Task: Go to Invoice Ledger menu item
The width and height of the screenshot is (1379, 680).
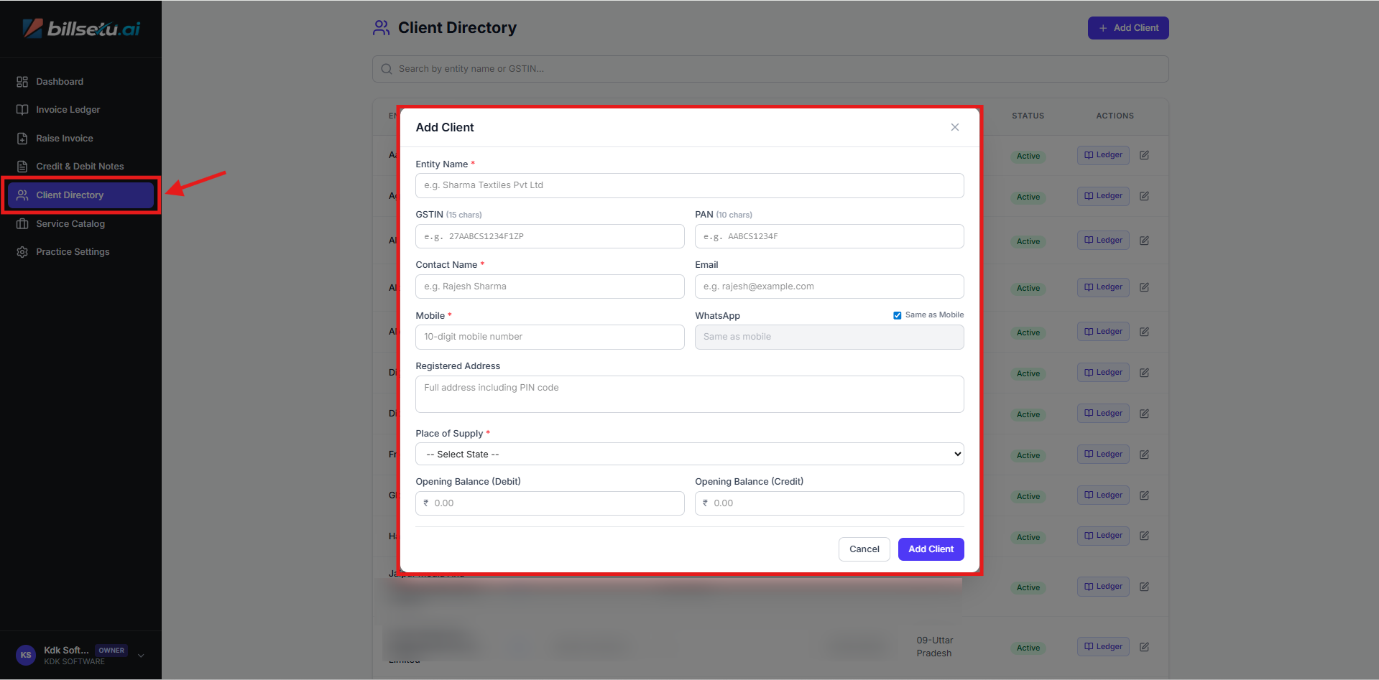Action: pyautogui.click(x=68, y=110)
